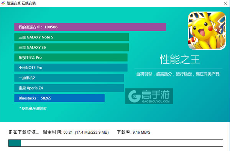Screen dimensions: 230x151
Task: Click the 下载率 9.16 MB/S readout
Action: pyautogui.click(x=134, y=132)
